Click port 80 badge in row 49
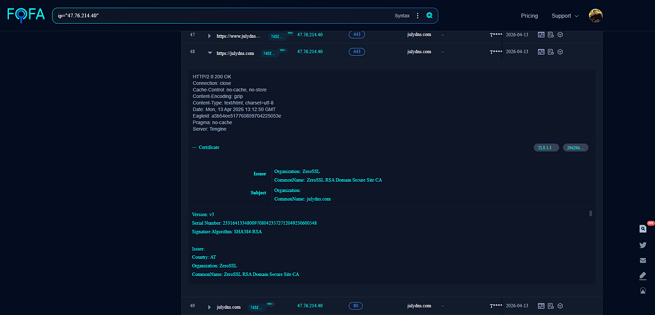The image size is (655, 315). click(356, 306)
